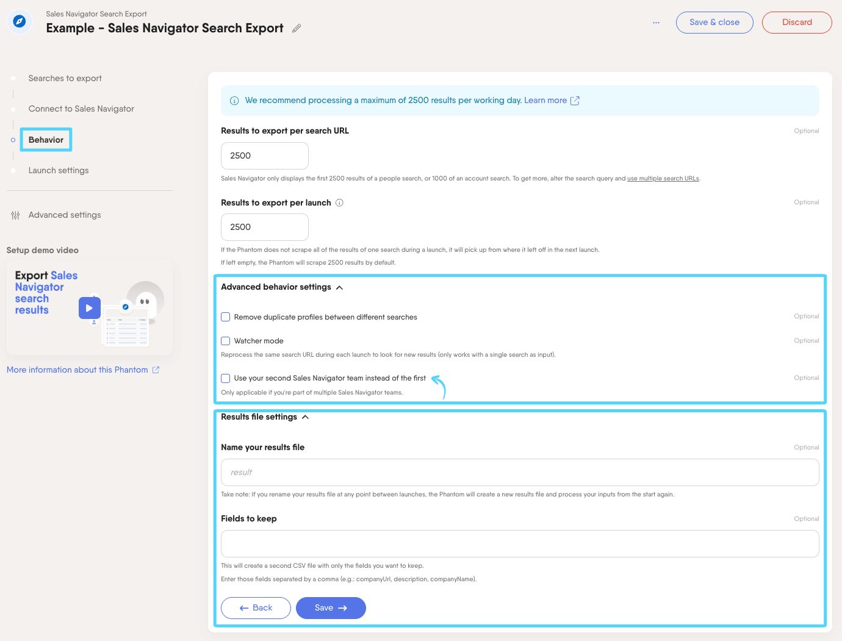Open More information about this Phantom link
The height and width of the screenshot is (641, 842).
(x=77, y=370)
